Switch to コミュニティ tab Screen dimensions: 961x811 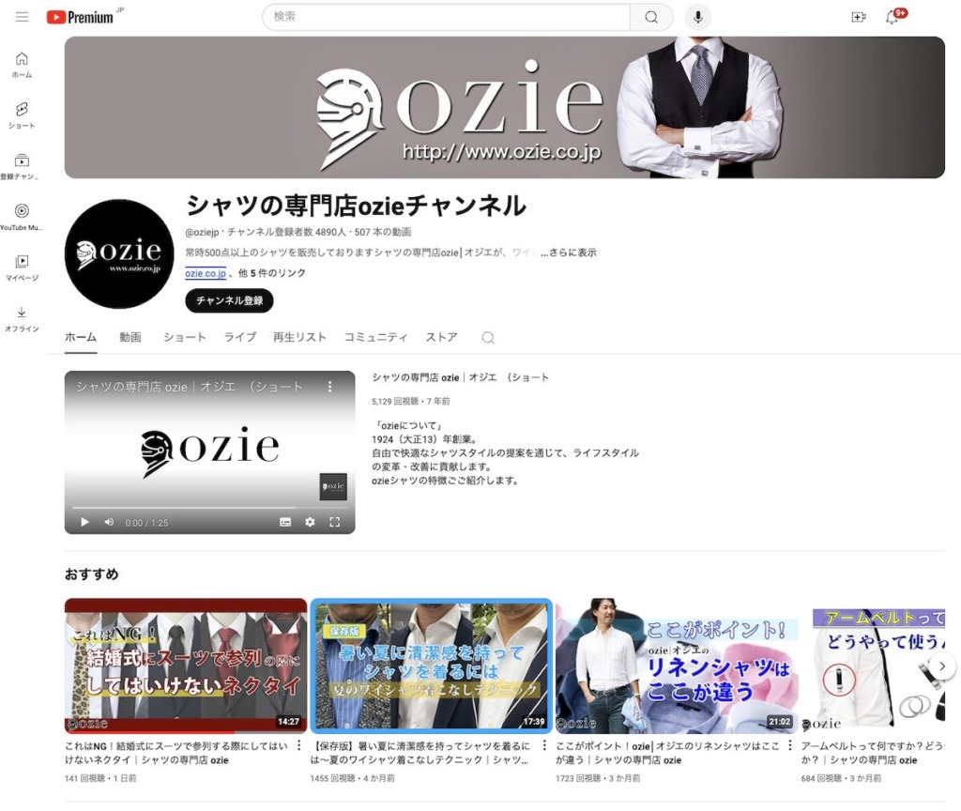pos(375,337)
